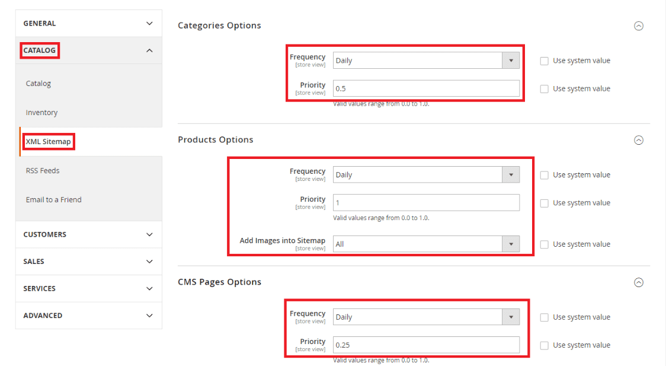666x366 pixels.
Task: Enable Use system value for Add Images setting
Action: click(544, 244)
